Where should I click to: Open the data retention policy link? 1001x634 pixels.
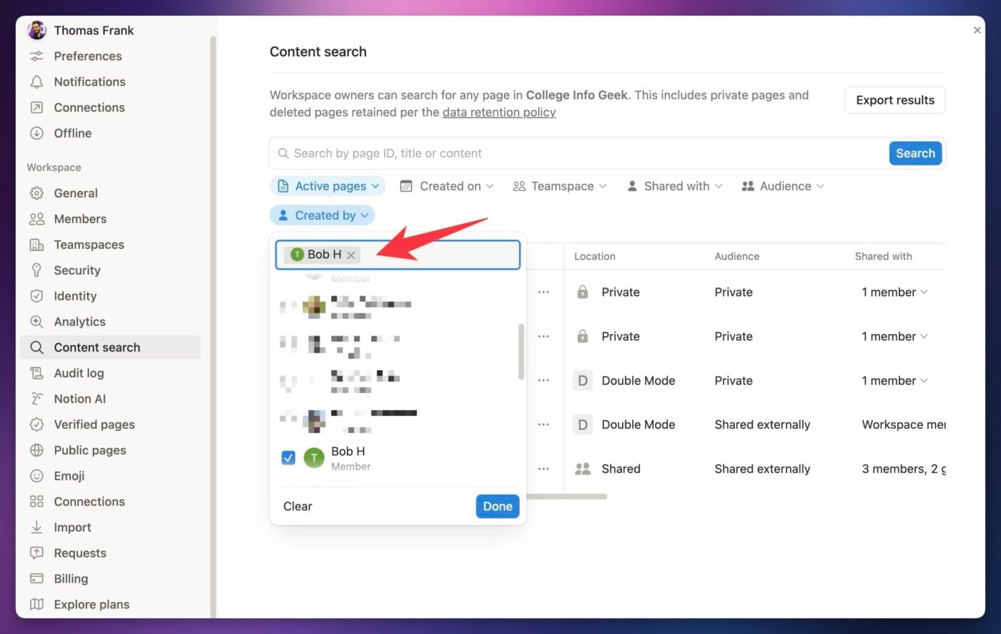[x=499, y=112]
